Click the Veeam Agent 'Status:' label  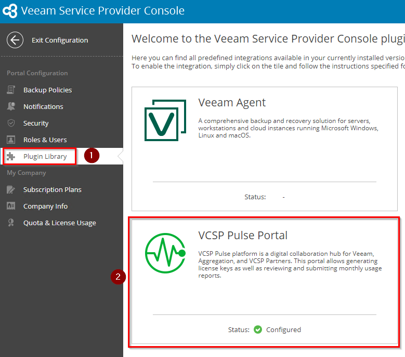[255, 197]
